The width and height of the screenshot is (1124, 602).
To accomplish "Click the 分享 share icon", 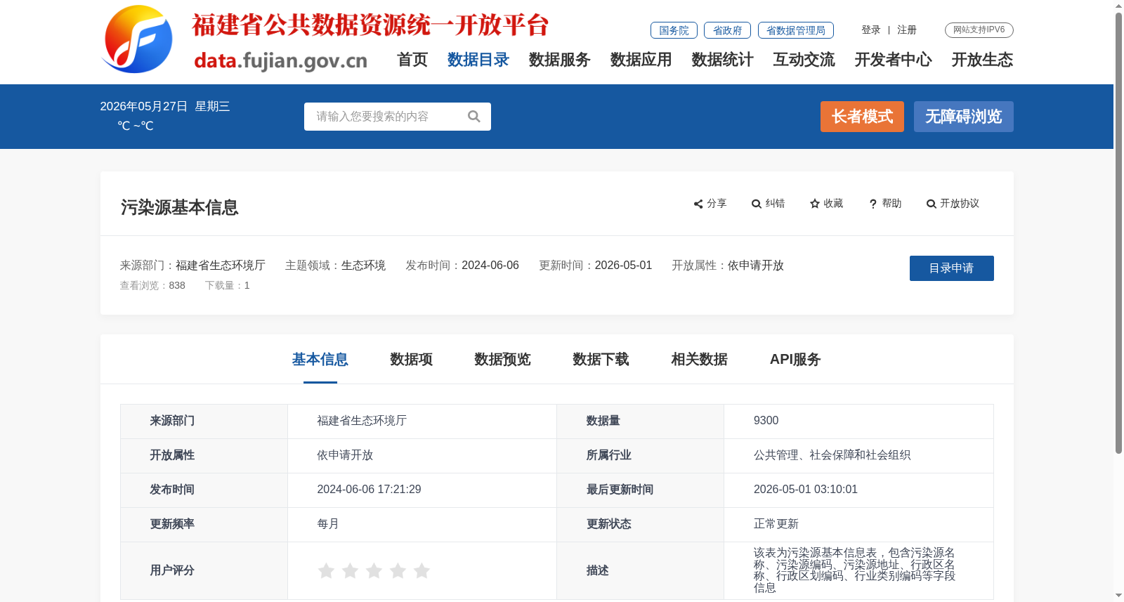I will pos(698,204).
